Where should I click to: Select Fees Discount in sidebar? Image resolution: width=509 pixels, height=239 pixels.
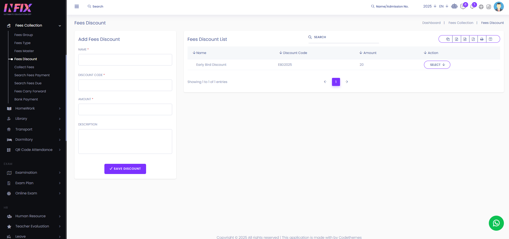tap(26, 59)
